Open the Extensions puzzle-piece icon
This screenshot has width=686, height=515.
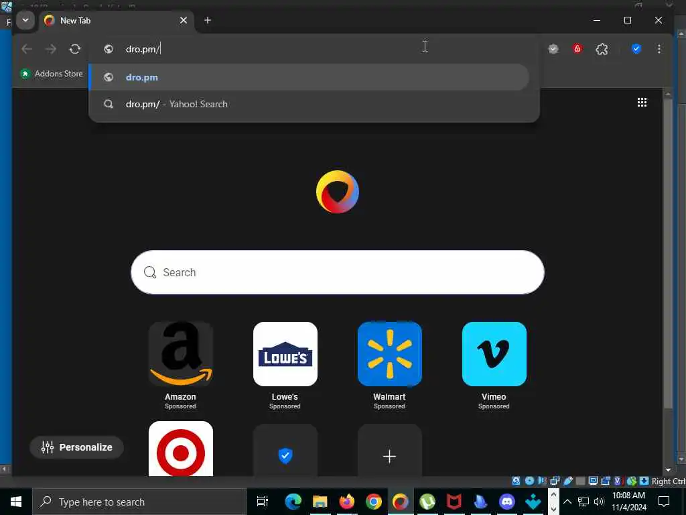602,49
